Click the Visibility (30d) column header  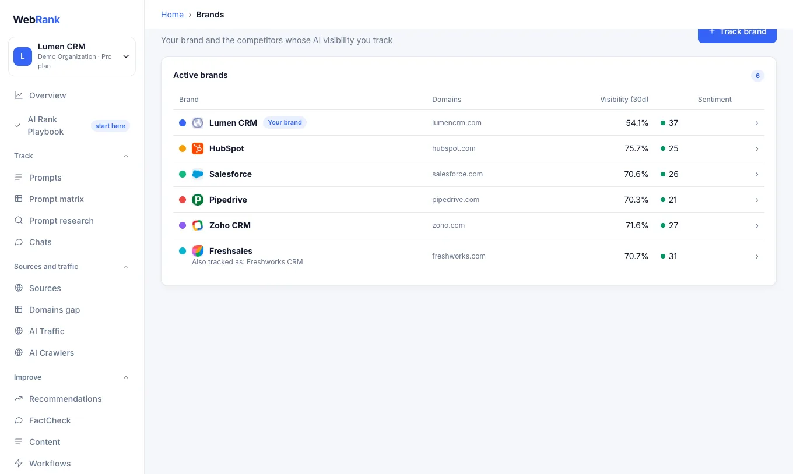point(624,100)
